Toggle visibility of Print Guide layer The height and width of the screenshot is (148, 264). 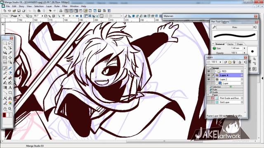point(209,98)
